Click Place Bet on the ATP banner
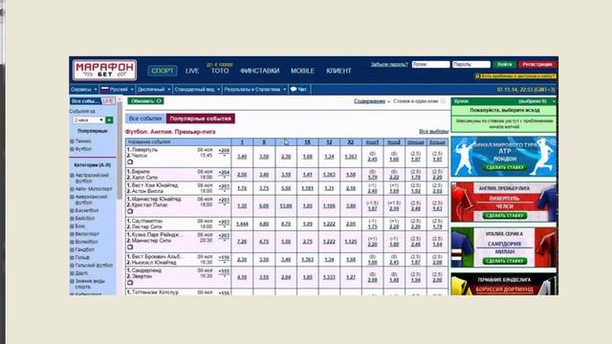Image resolution: width=612 pixels, height=344 pixels. (x=505, y=168)
